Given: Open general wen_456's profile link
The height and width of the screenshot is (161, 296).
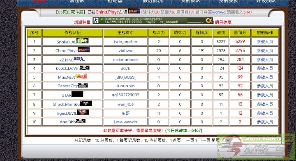Looking at the screenshot, I should pos(125,104).
